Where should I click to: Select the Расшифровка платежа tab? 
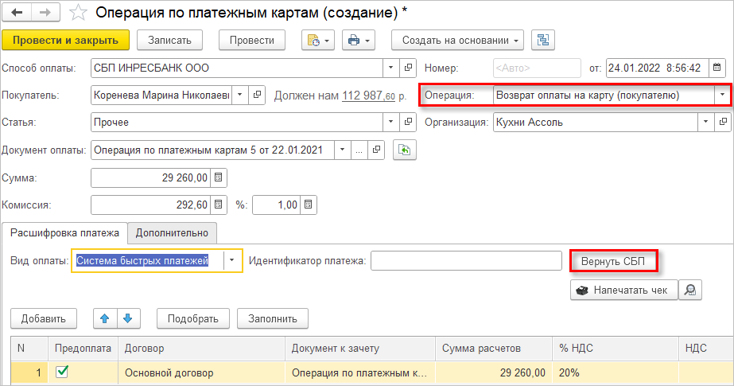coord(64,232)
